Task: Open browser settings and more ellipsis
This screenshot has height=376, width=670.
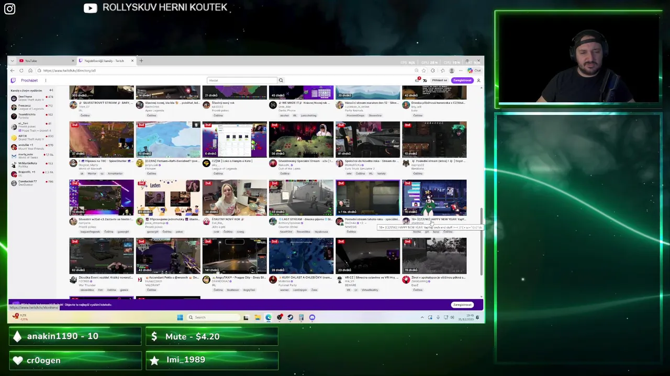Action: tap(461, 70)
